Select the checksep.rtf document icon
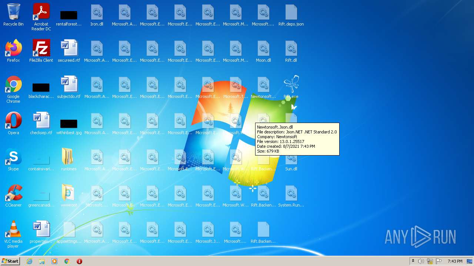 [x=41, y=123]
